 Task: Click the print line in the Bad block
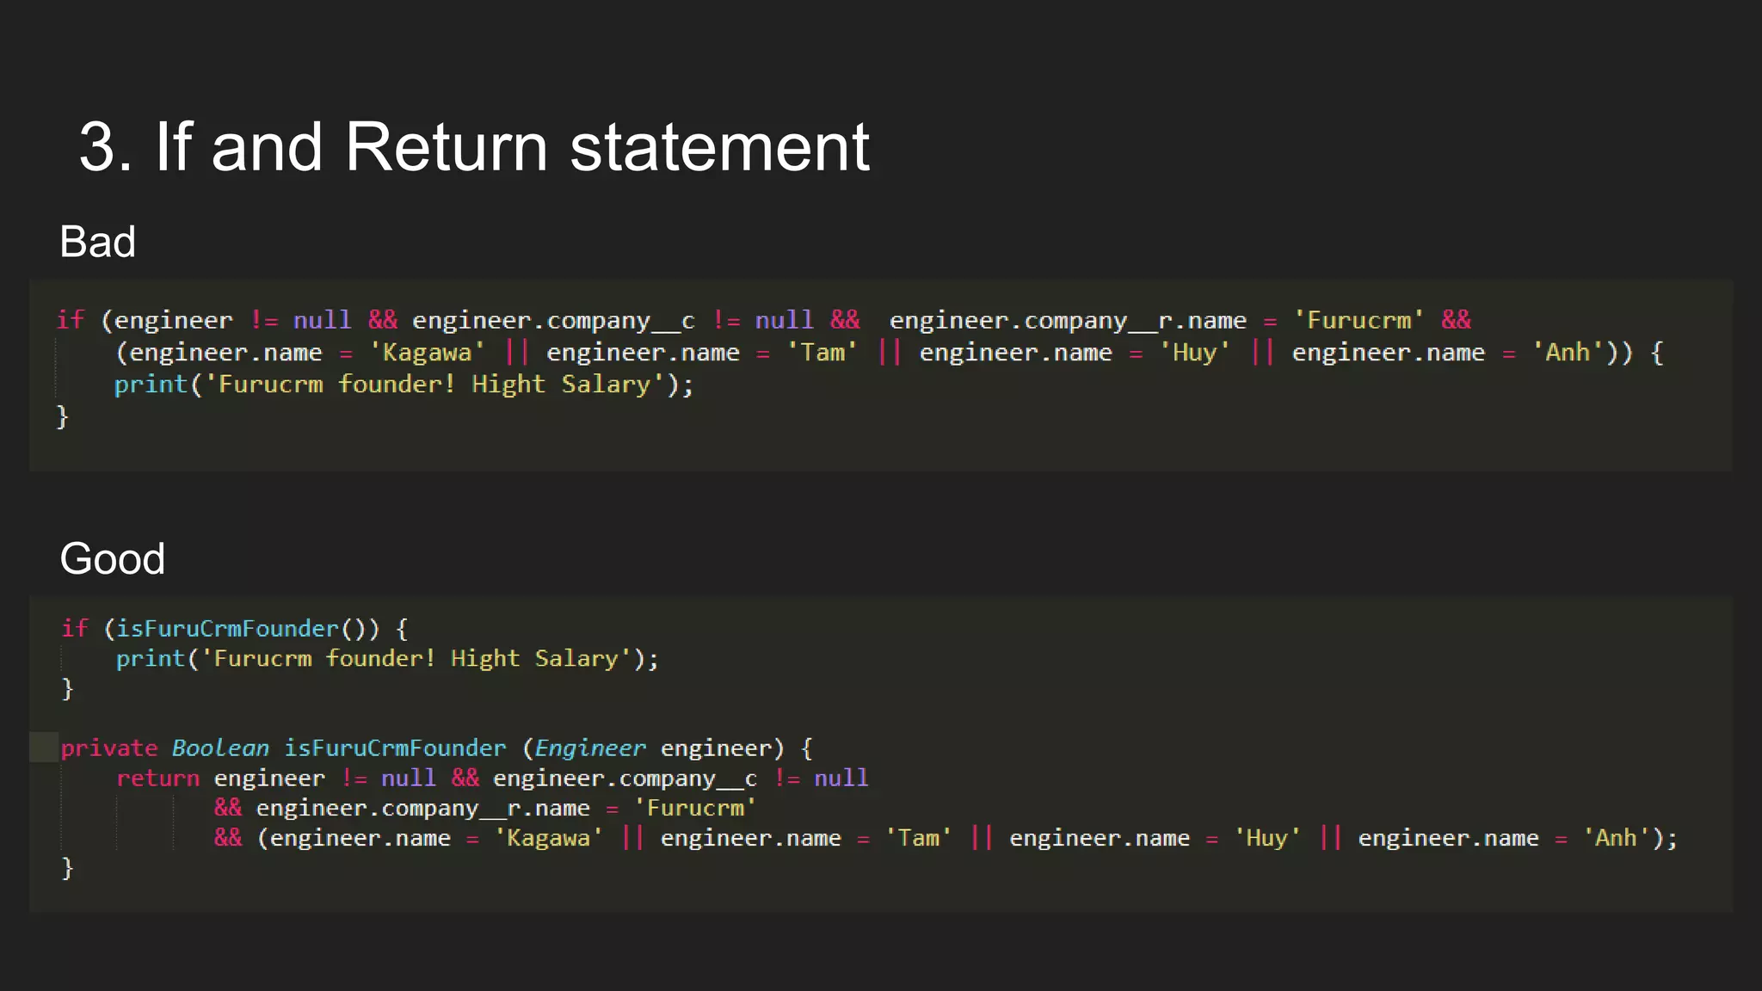click(x=404, y=384)
